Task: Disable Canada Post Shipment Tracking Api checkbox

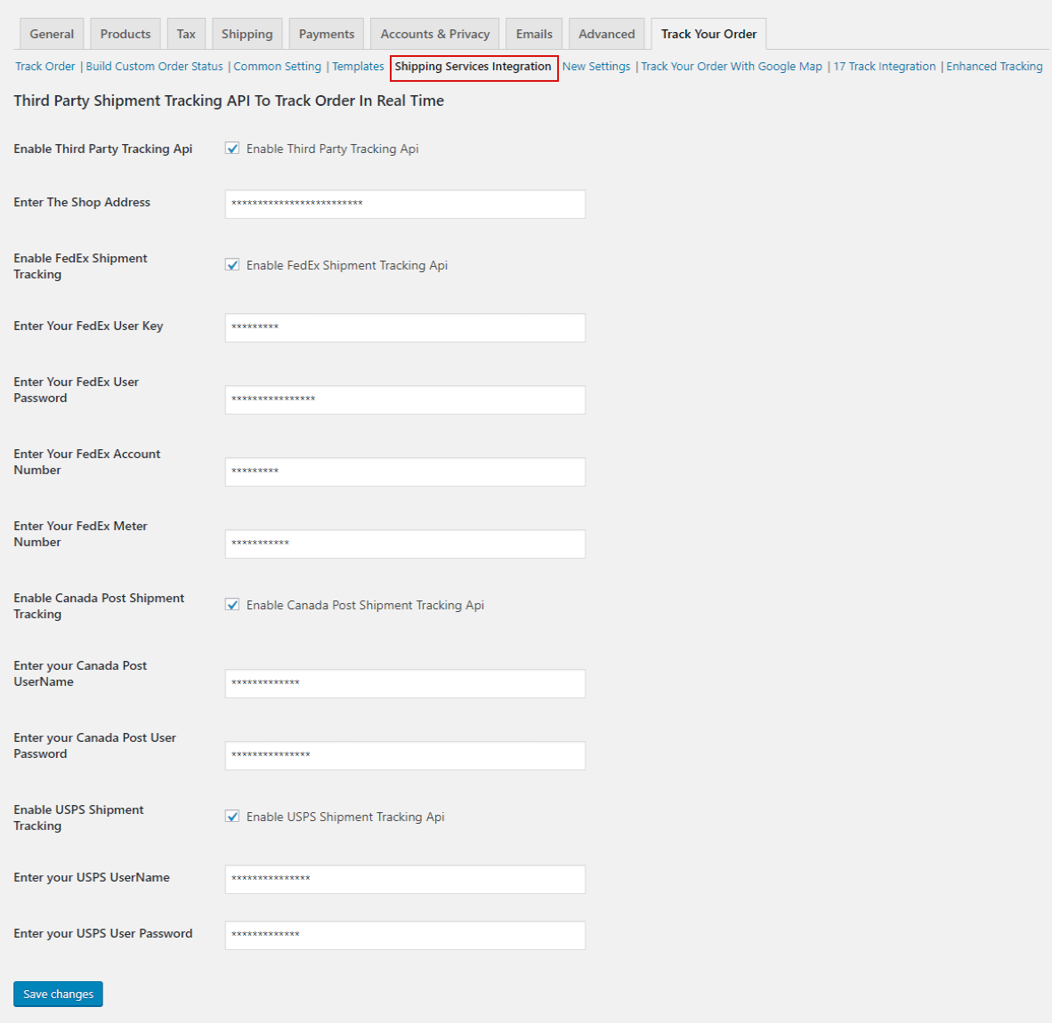Action: coord(232,605)
